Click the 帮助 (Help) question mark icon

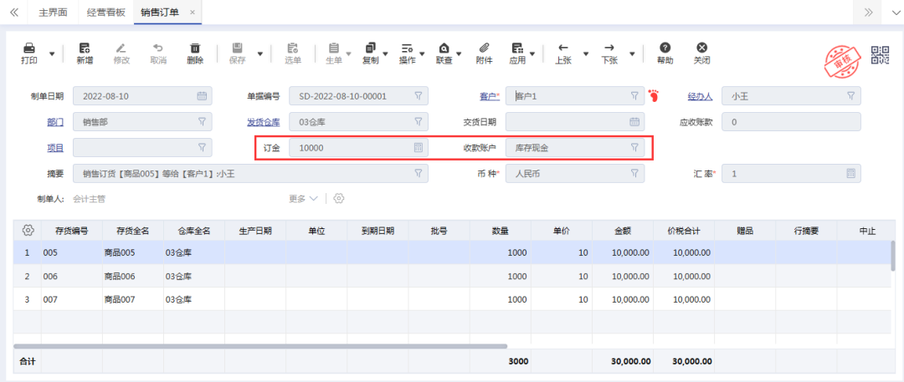[x=665, y=53]
